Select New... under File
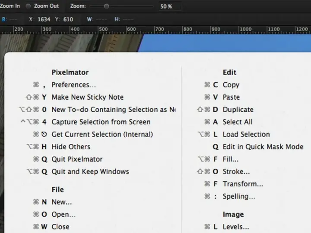This screenshot has width=311, height=233. click(62, 202)
